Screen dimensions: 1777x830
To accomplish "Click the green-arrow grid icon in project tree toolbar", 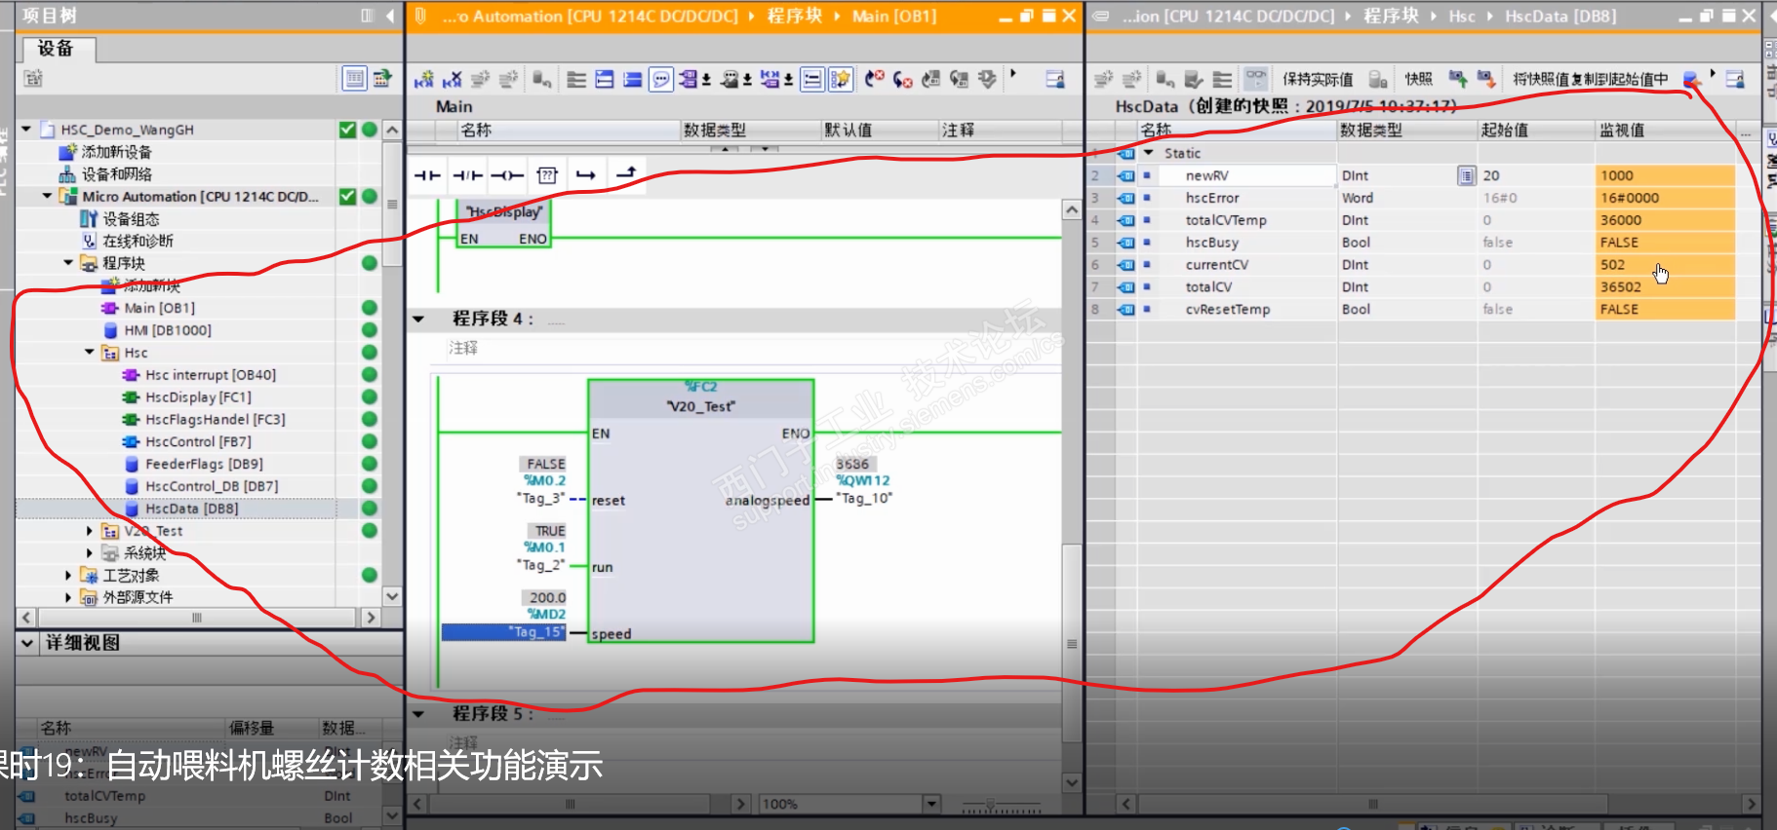I will (x=382, y=78).
